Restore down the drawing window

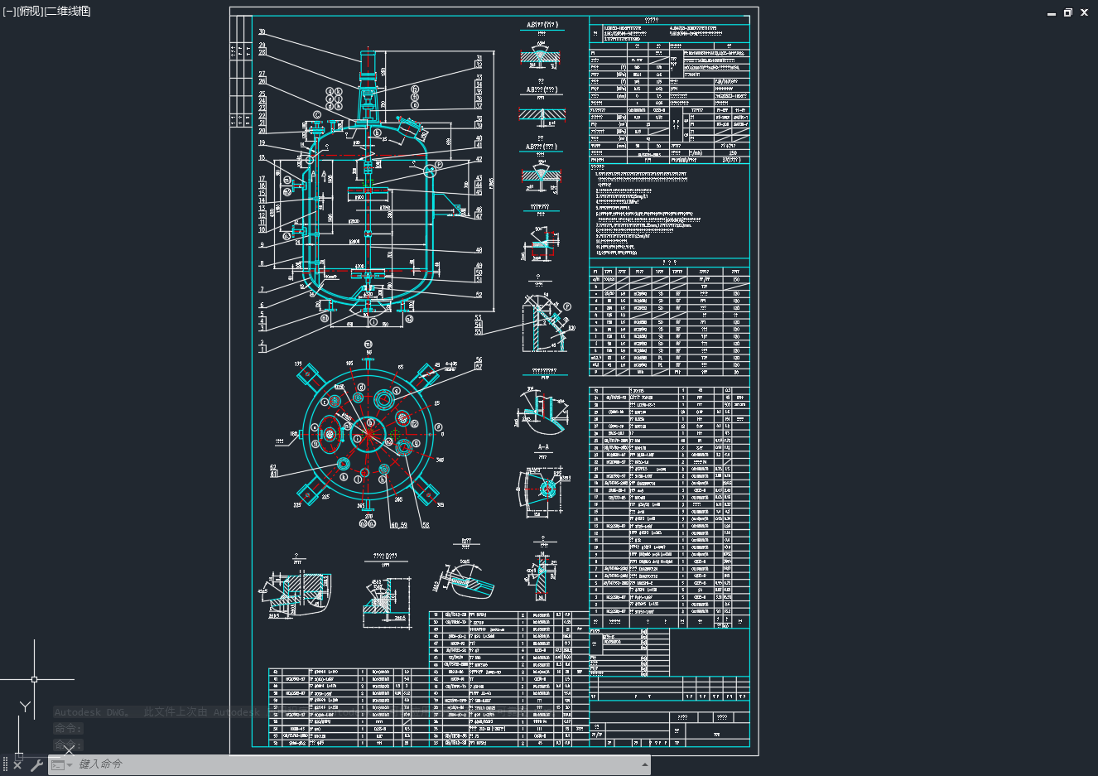coord(1068,13)
